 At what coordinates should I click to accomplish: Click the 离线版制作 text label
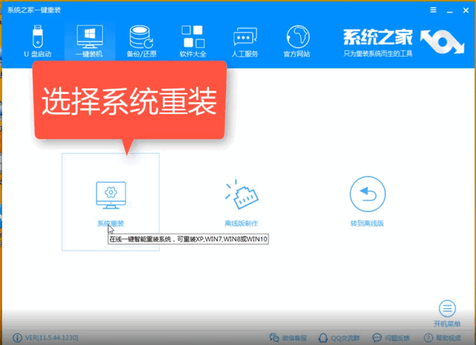pos(240,223)
